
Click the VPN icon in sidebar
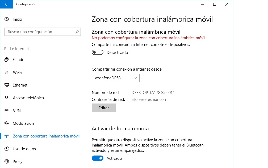click(7, 111)
